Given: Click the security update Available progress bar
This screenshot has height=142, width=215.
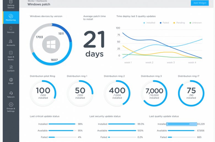Looking at the screenshot, I should 122,130.
